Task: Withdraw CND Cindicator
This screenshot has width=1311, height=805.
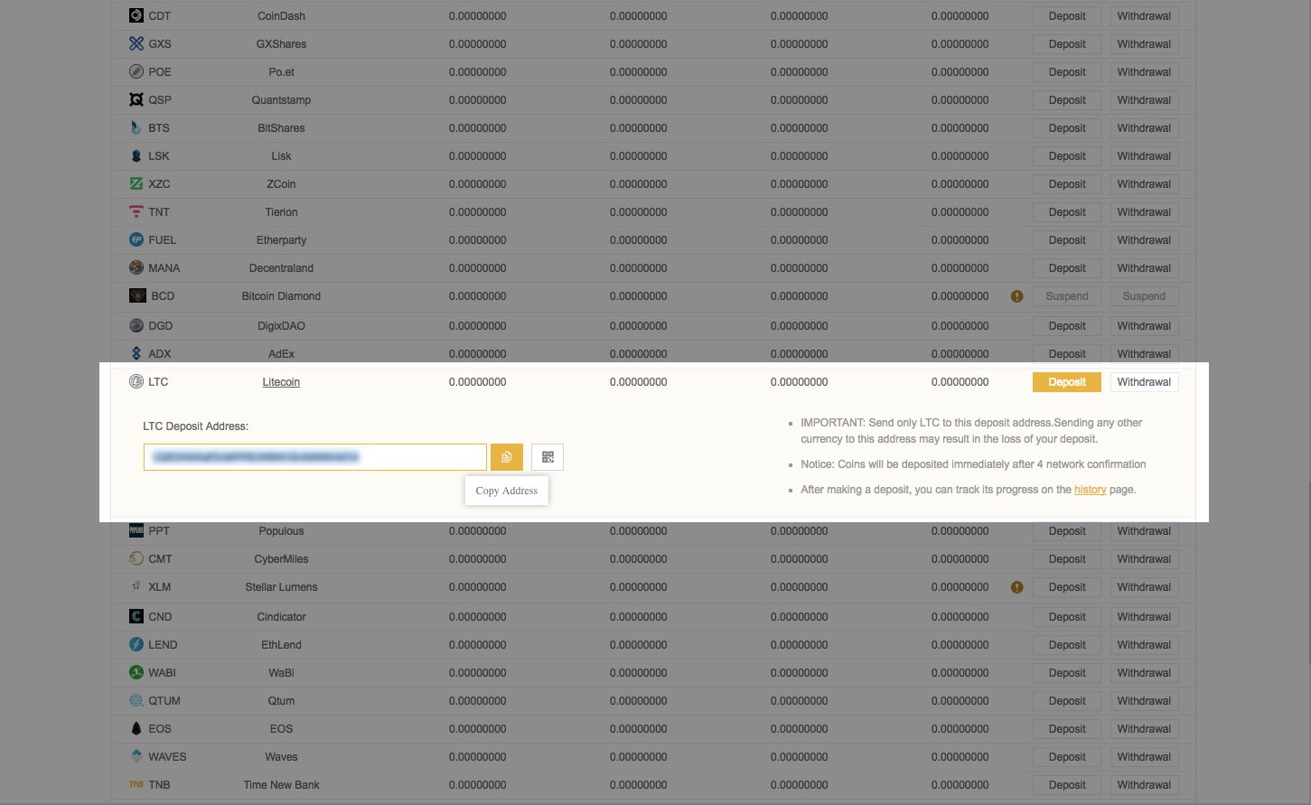Action: tap(1144, 617)
